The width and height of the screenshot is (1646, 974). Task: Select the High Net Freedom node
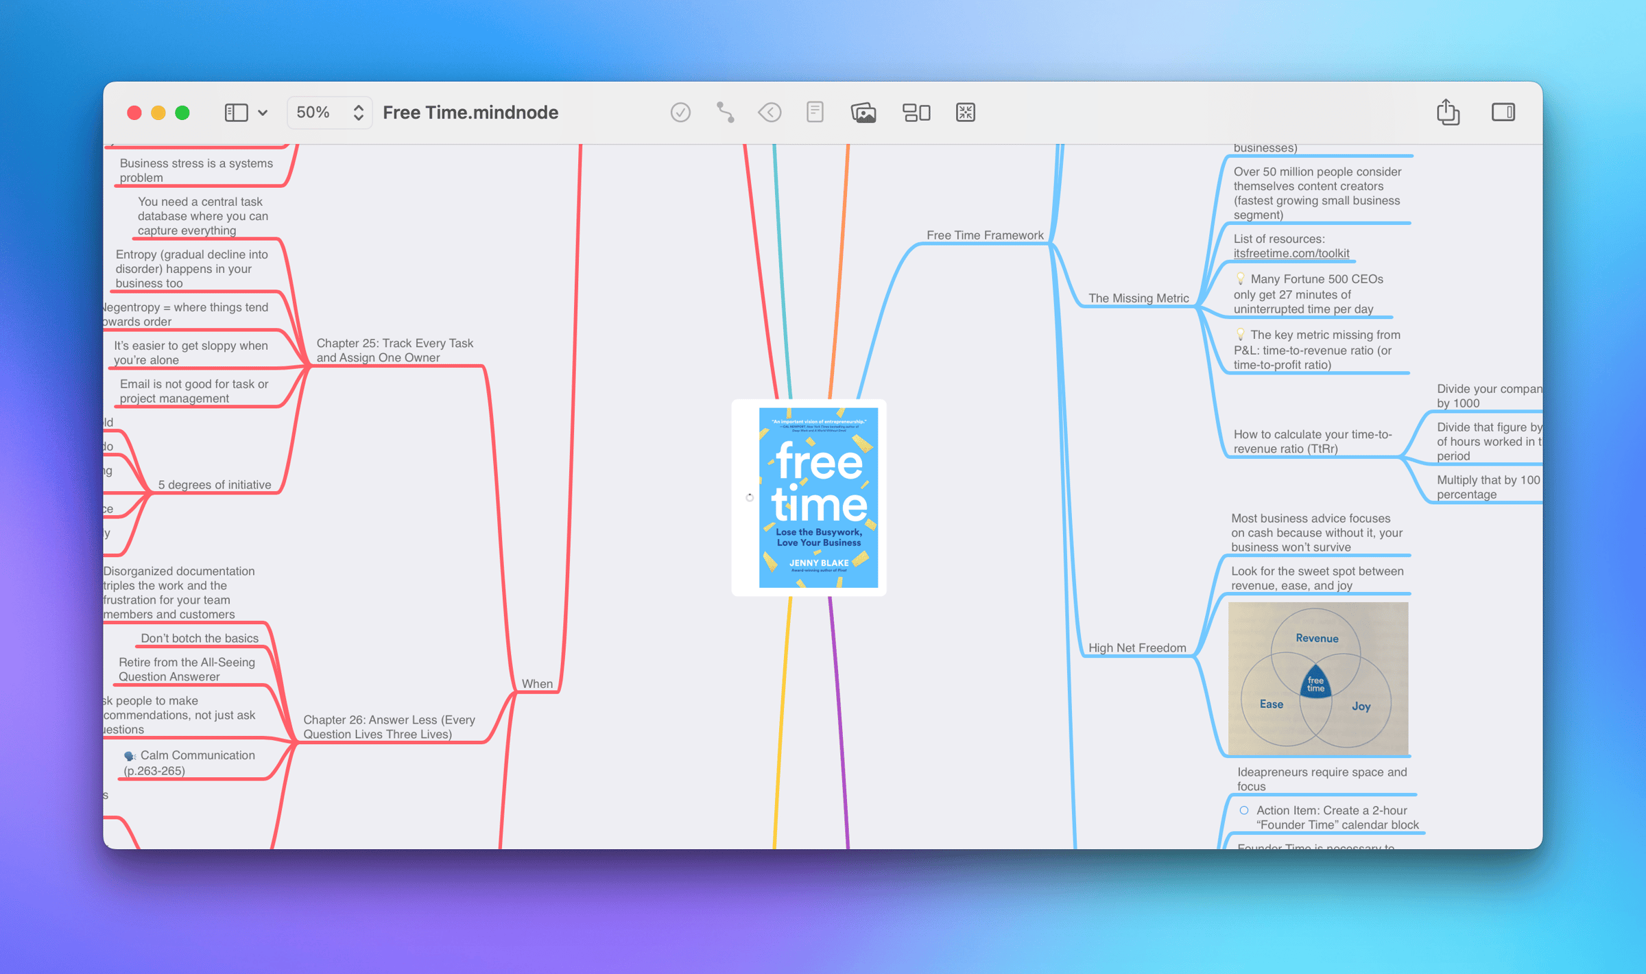point(1137,648)
